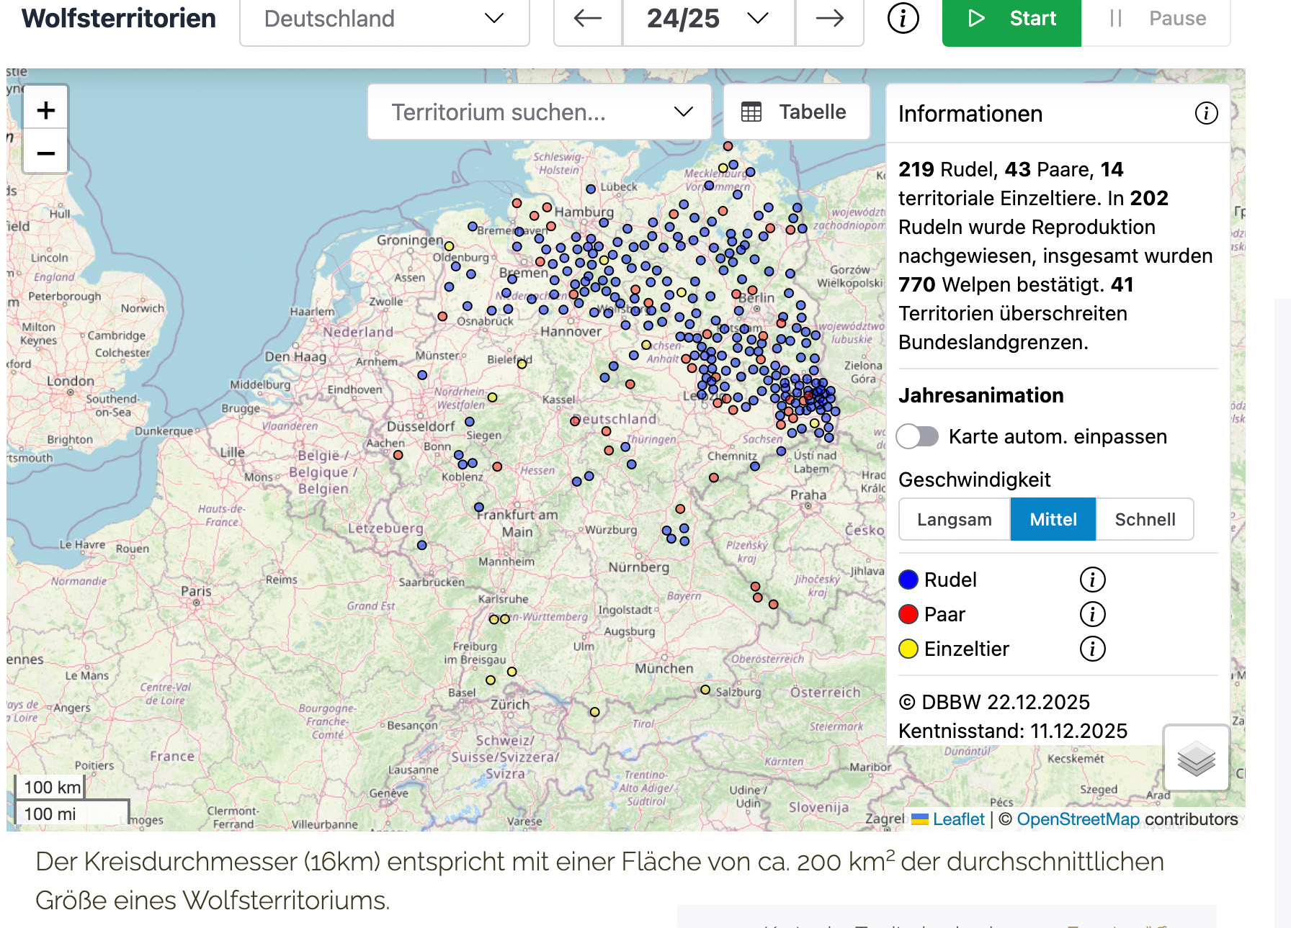Open the Tabelle view
Viewport: 1291px width, 928px height.
pyautogui.click(x=796, y=112)
